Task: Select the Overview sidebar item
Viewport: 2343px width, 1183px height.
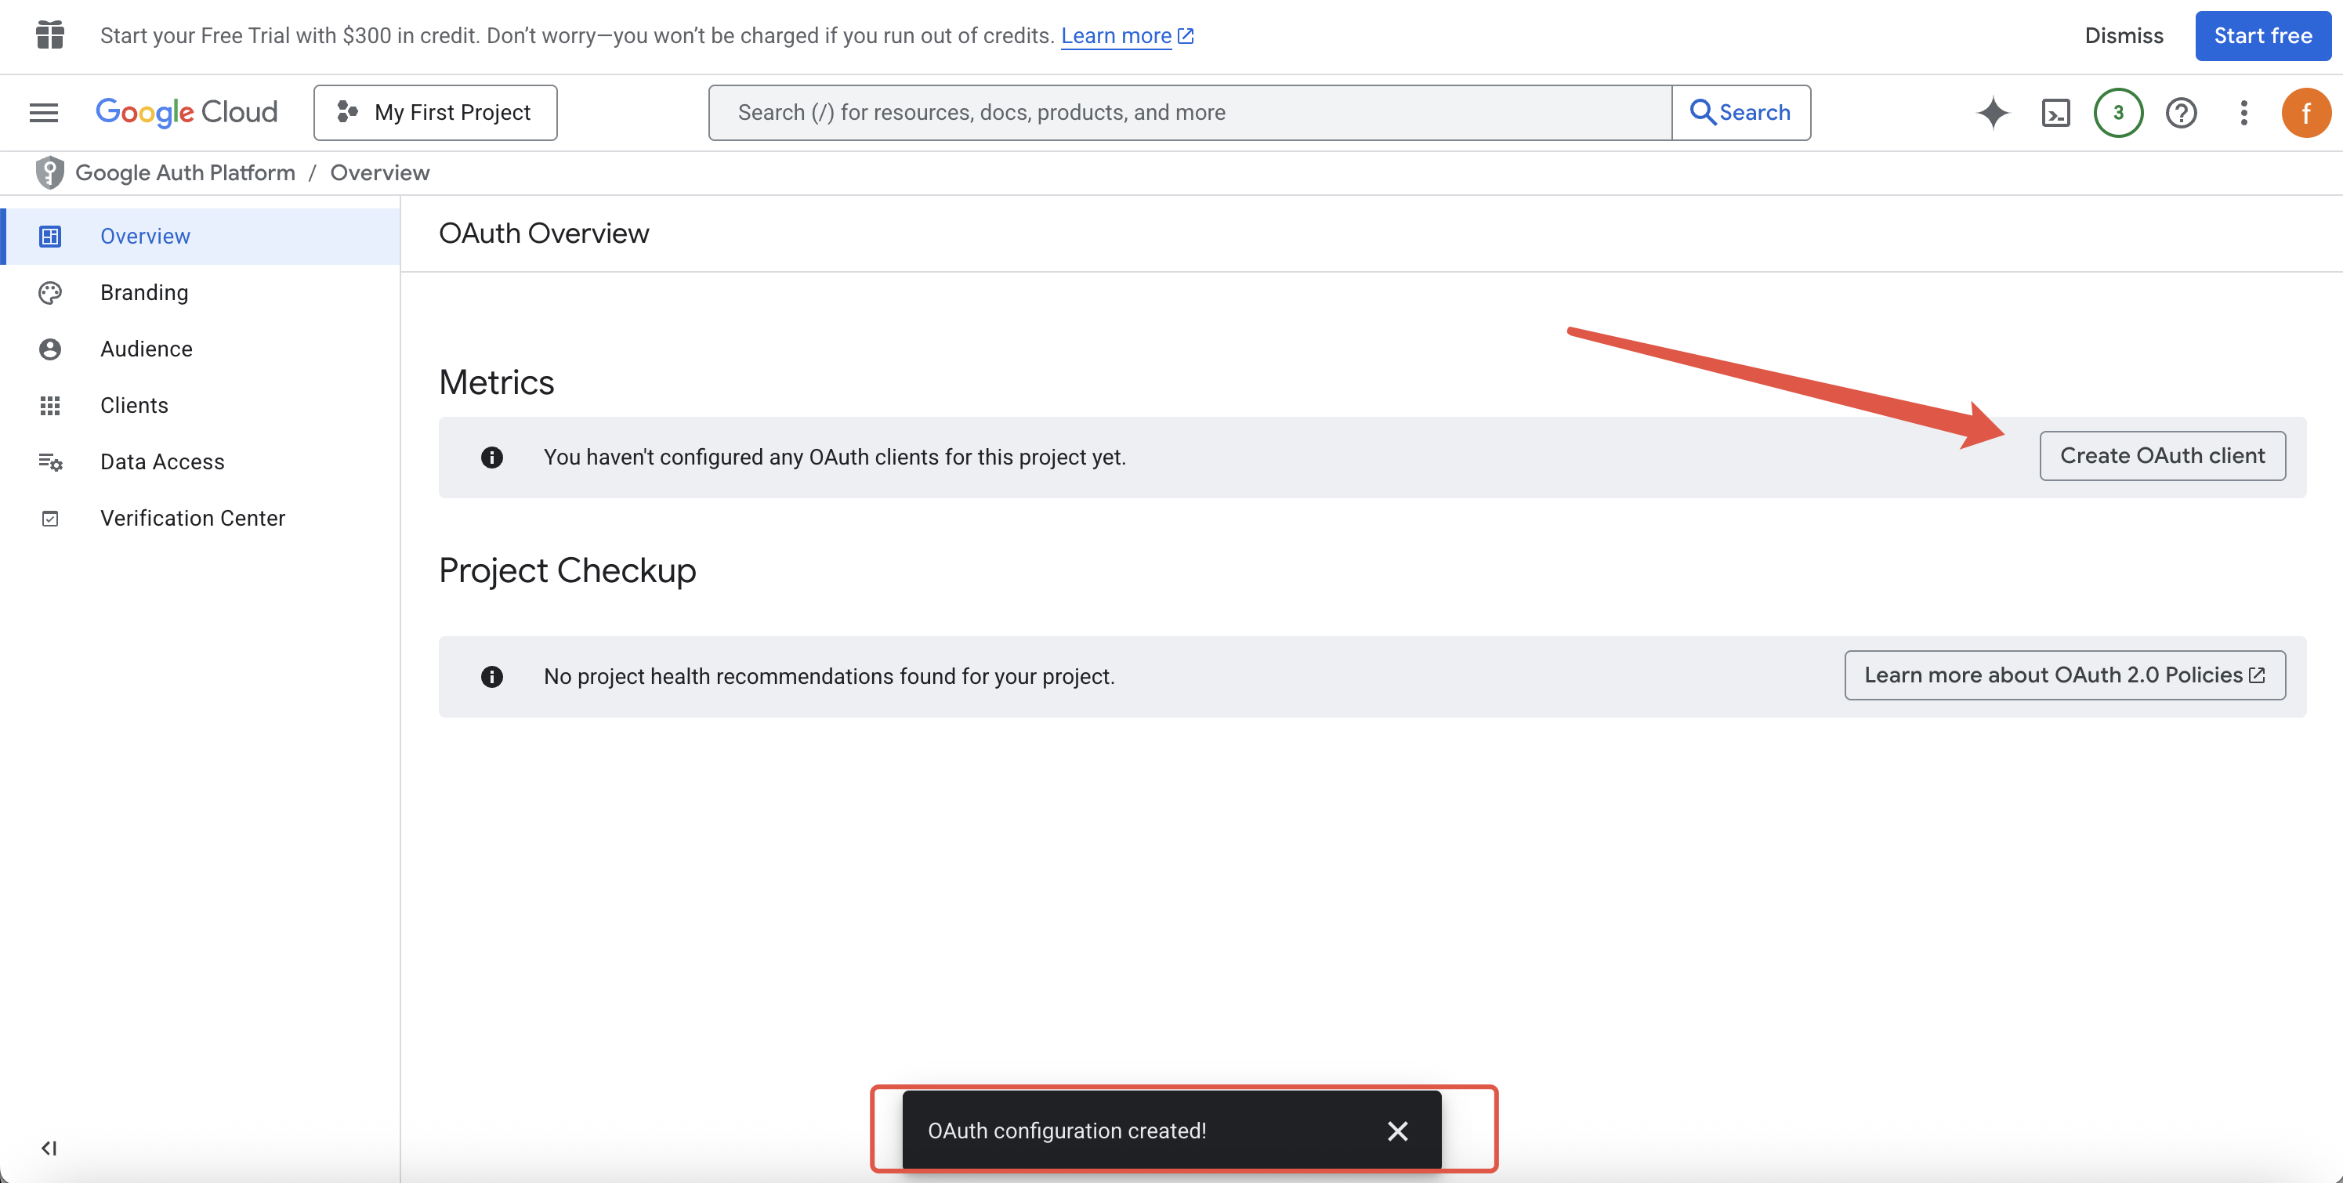Action: pyautogui.click(x=200, y=237)
